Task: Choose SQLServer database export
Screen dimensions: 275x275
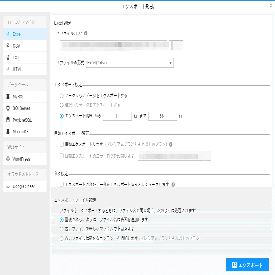Action: (x=25, y=108)
